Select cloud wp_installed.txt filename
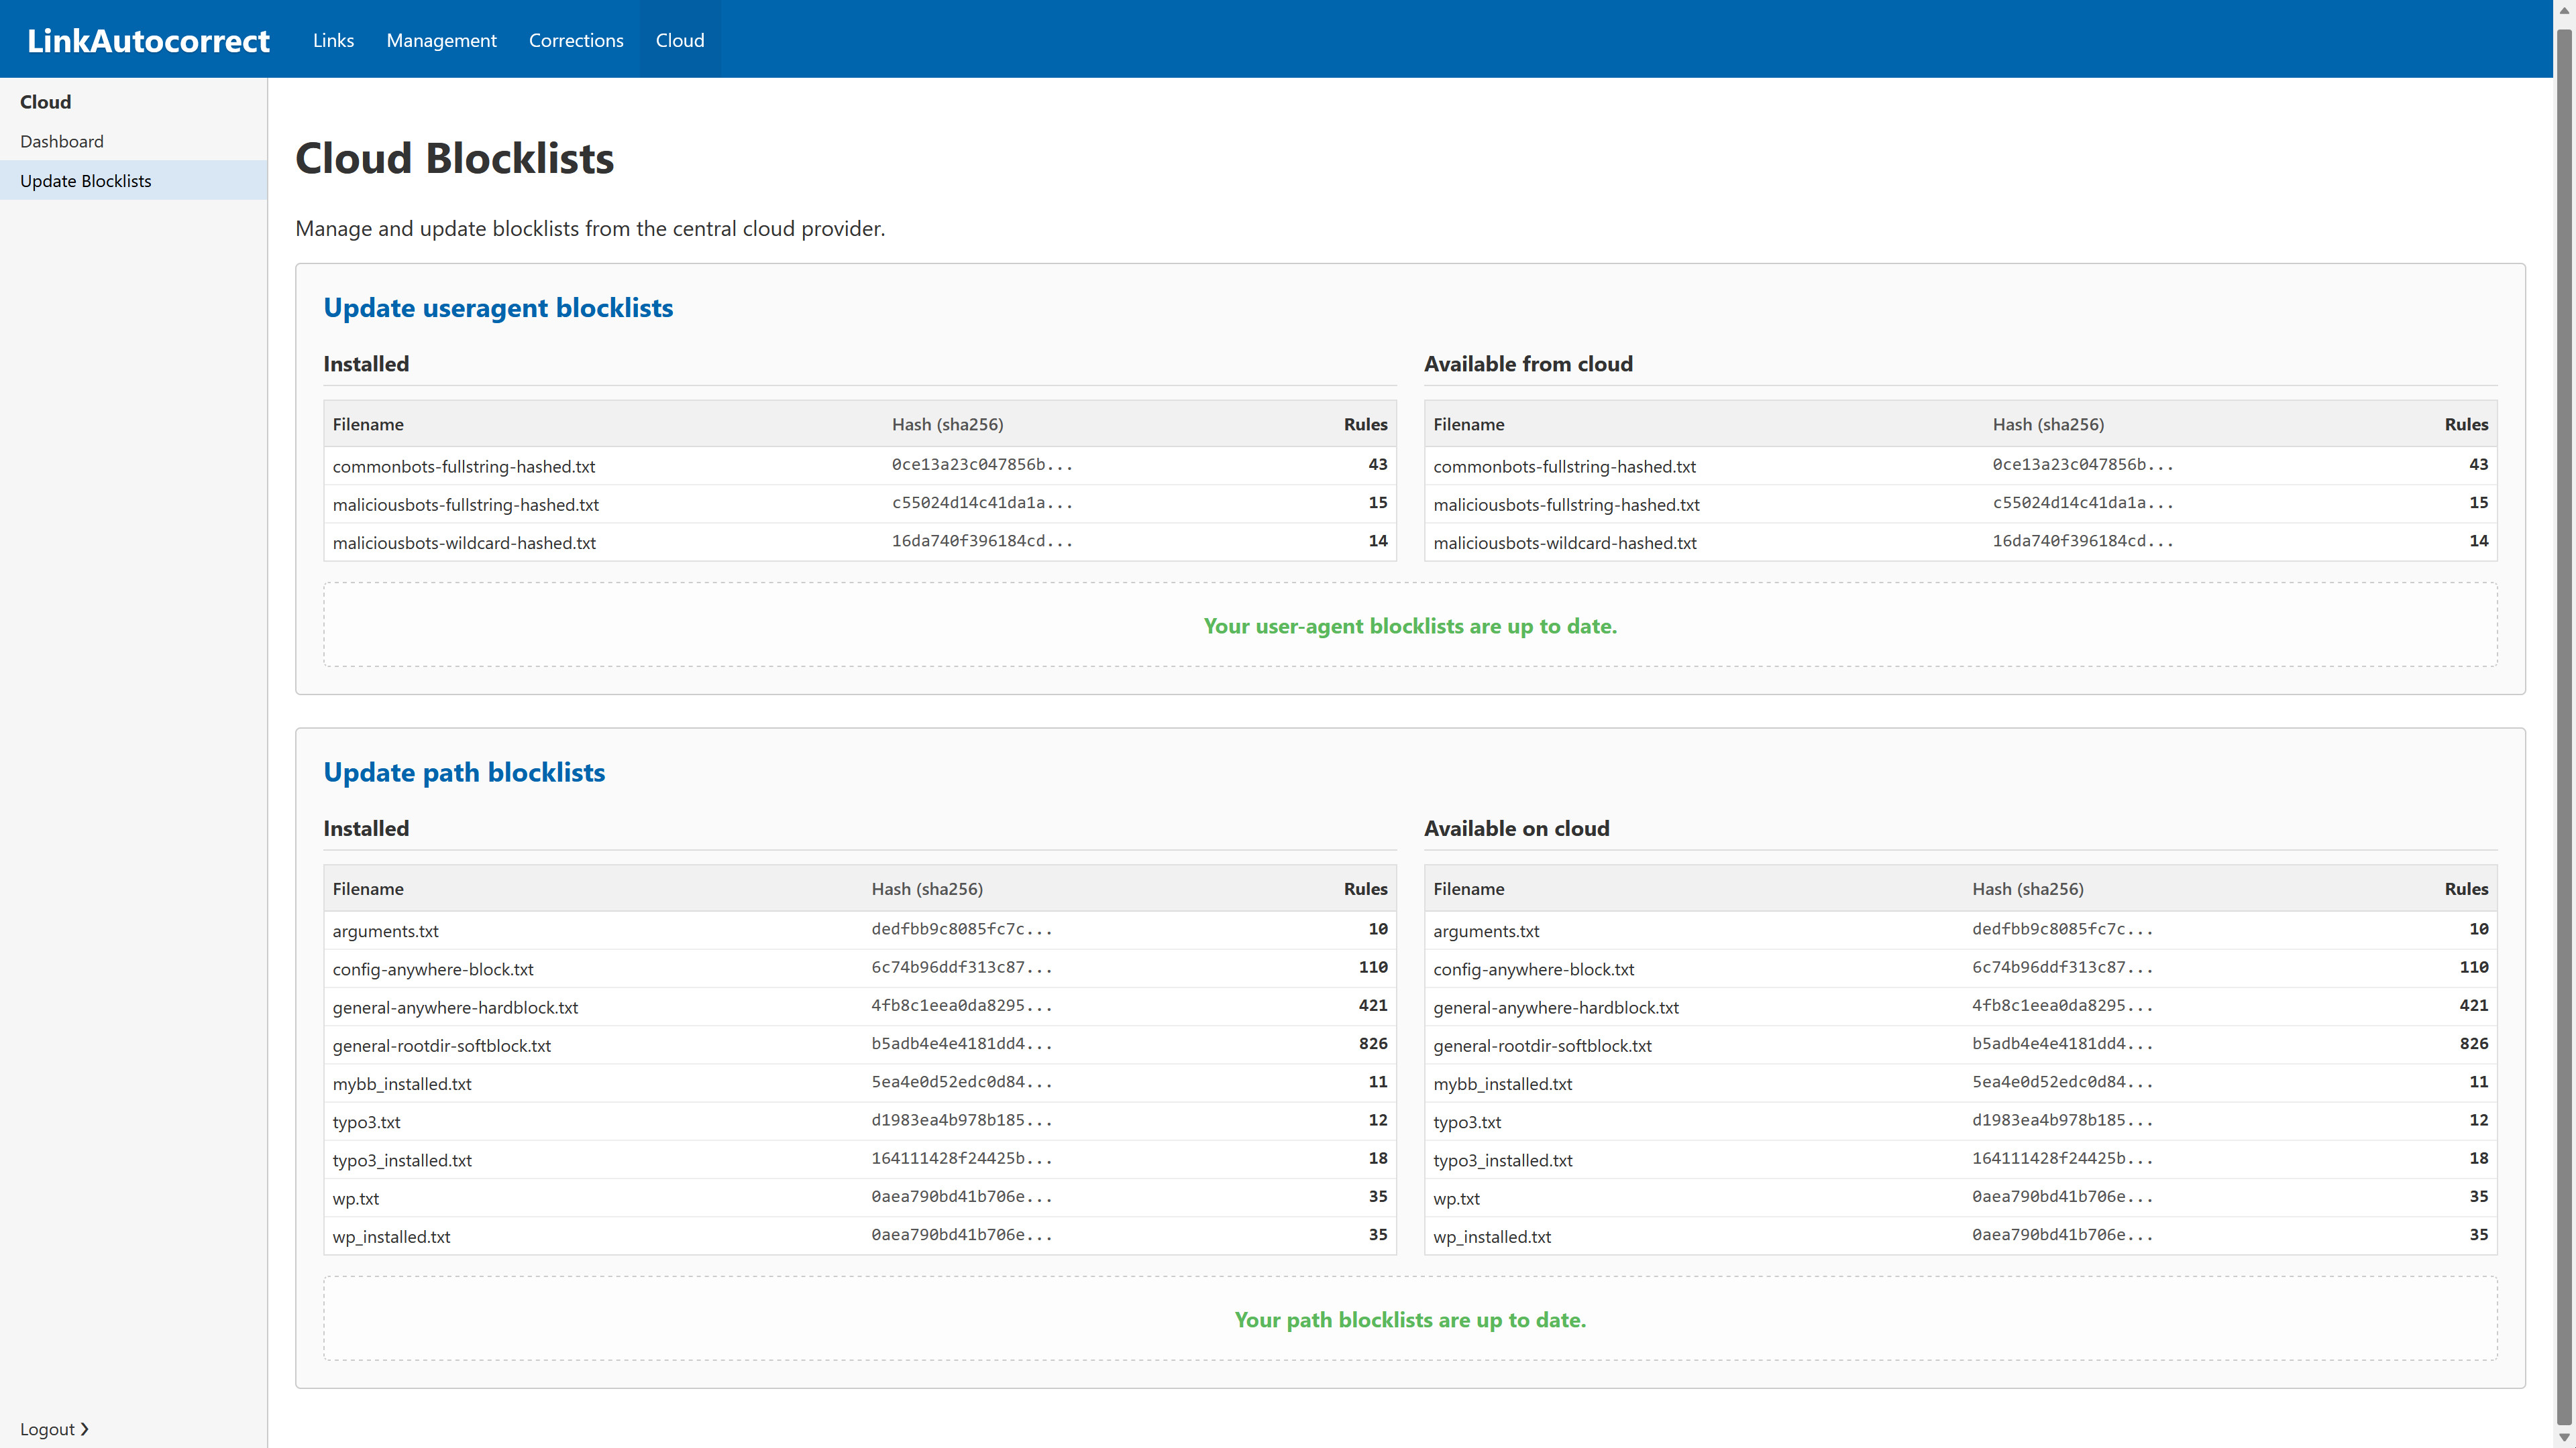The height and width of the screenshot is (1448, 2576). (x=1492, y=1237)
